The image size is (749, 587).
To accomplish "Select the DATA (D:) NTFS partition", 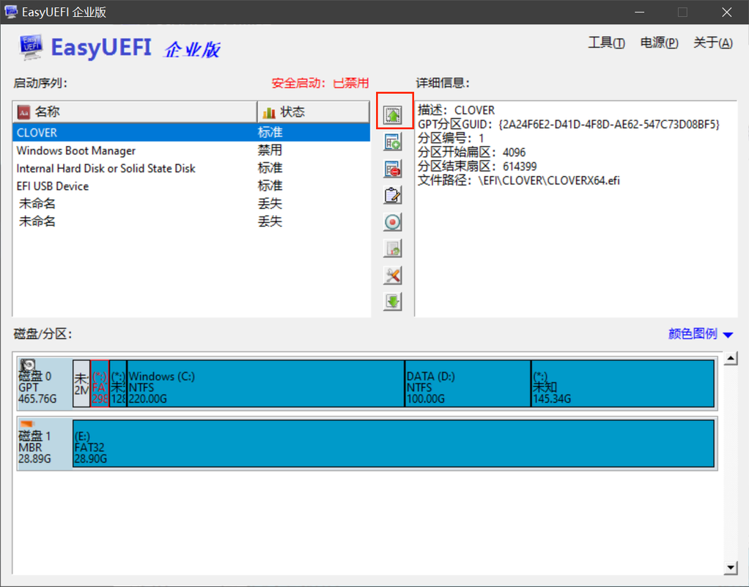I will tap(468, 384).
